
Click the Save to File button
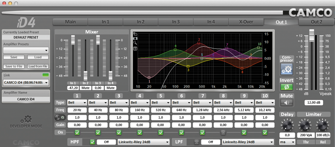[14, 66]
